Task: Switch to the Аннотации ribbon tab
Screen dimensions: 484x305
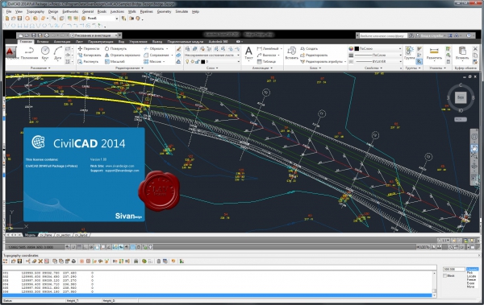Action: (x=62, y=41)
